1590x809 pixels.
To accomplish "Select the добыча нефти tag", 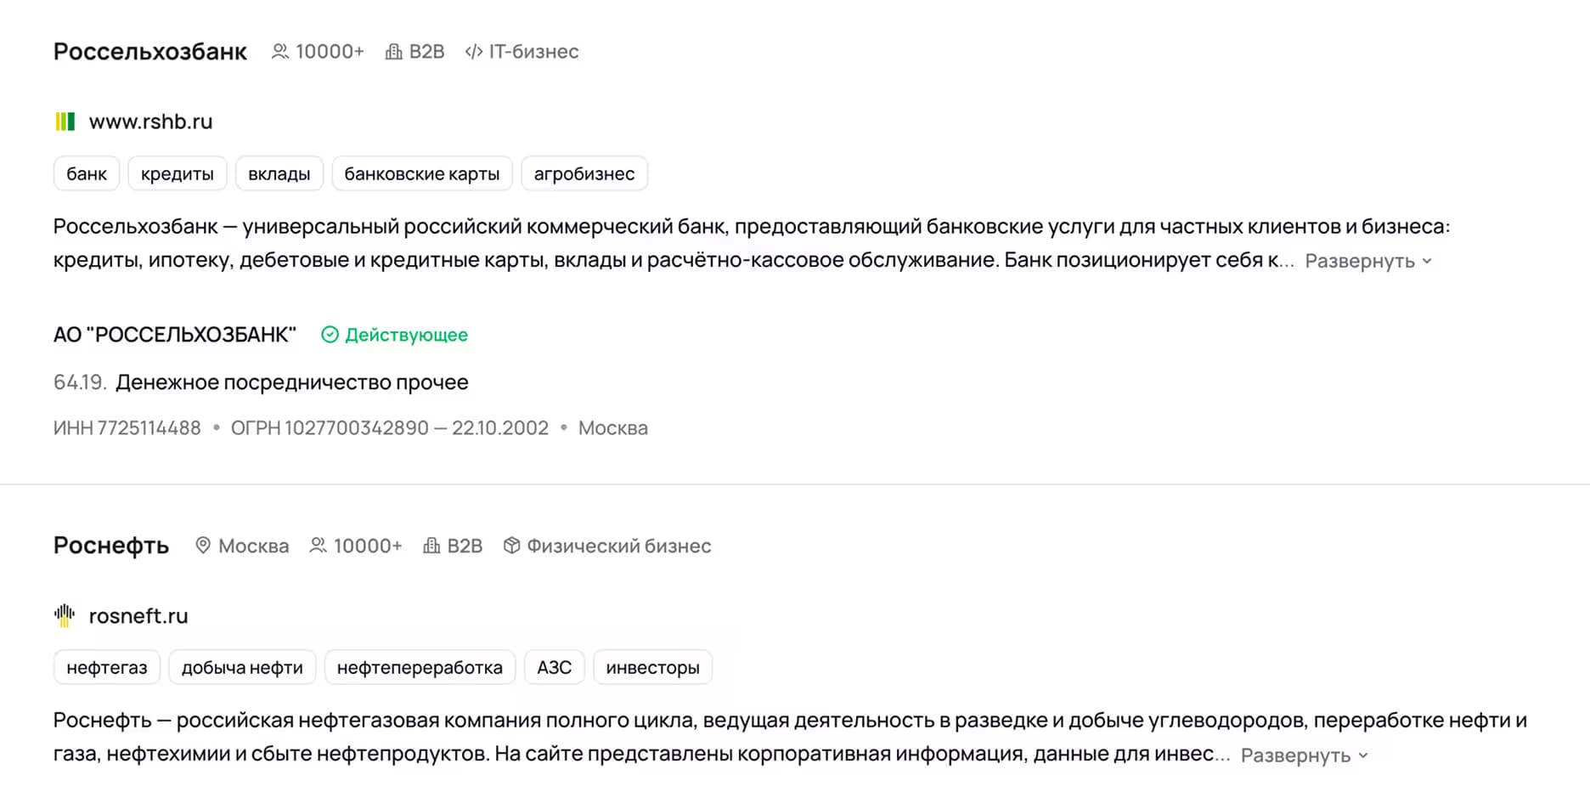I will [x=242, y=667].
